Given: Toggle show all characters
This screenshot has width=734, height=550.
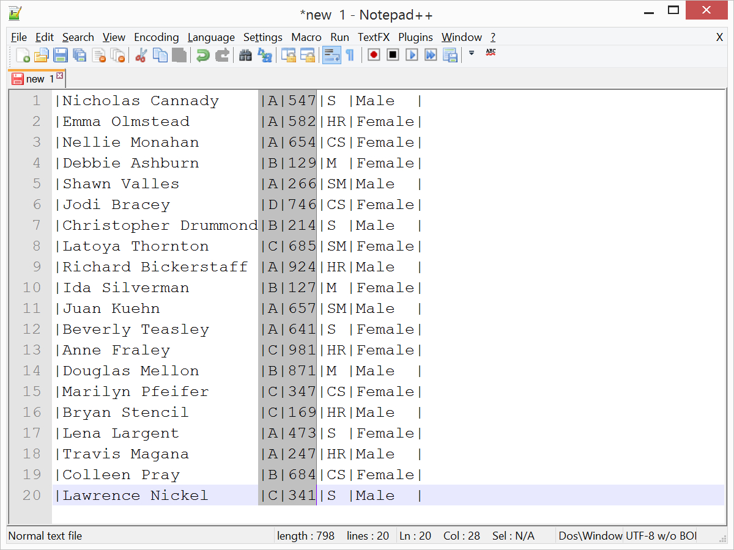Looking at the screenshot, I should click(349, 55).
